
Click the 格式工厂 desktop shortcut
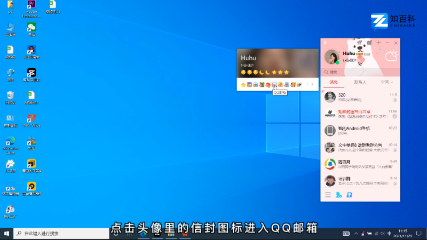coord(10,211)
